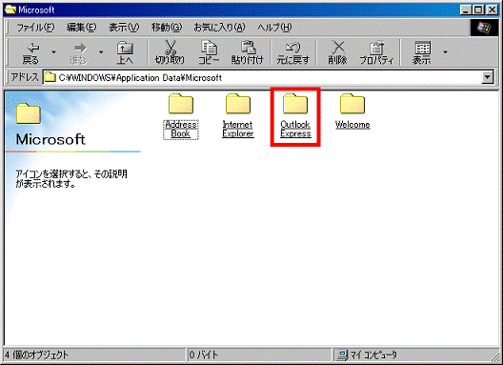Open the ヘルプ(H) menu
The height and width of the screenshot is (365, 503).
[274, 28]
